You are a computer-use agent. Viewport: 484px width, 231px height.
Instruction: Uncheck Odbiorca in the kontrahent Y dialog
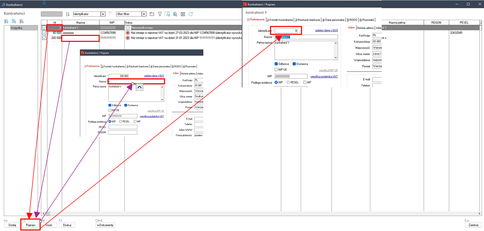tap(276, 64)
